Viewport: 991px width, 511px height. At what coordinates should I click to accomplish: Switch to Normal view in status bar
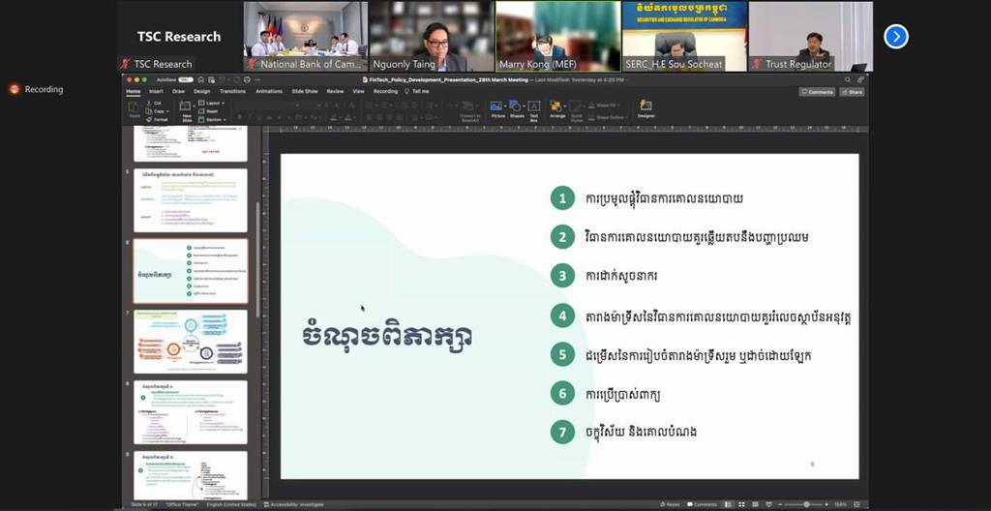[x=728, y=504]
